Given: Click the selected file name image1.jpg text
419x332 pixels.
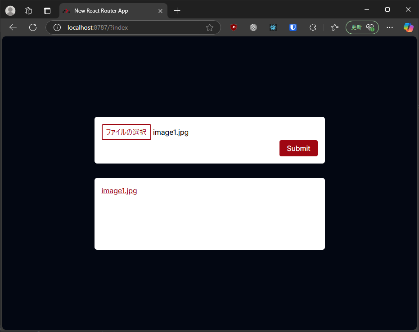Looking at the screenshot, I should click(171, 132).
